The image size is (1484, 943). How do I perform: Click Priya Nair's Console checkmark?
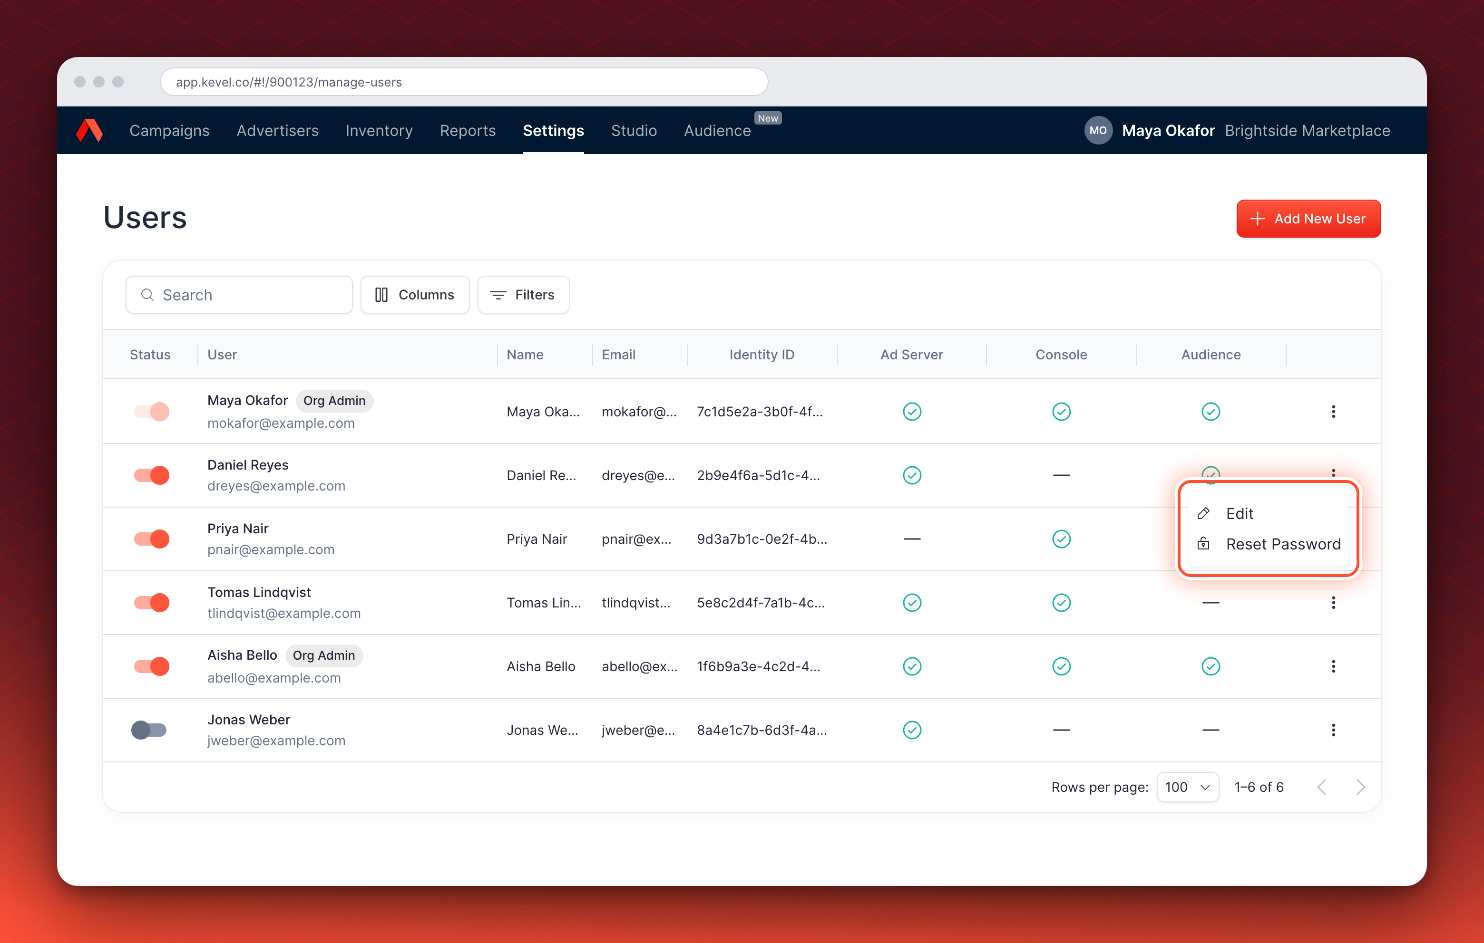[1061, 539]
